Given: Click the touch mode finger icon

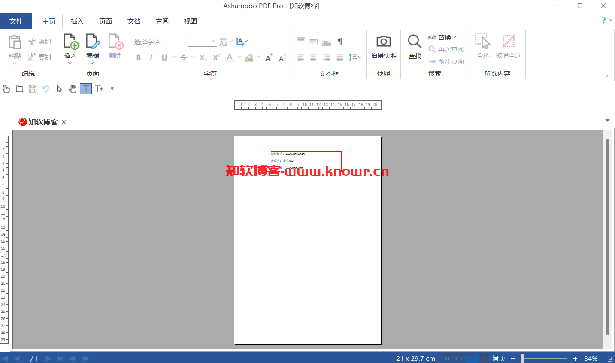Looking at the screenshot, I should coord(6,89).
